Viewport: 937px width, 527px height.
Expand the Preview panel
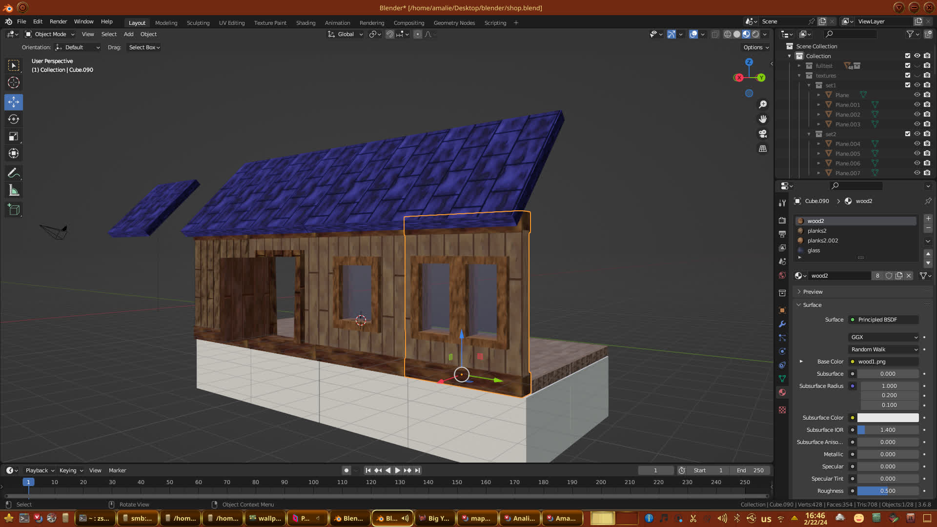(x=813, y=292)
